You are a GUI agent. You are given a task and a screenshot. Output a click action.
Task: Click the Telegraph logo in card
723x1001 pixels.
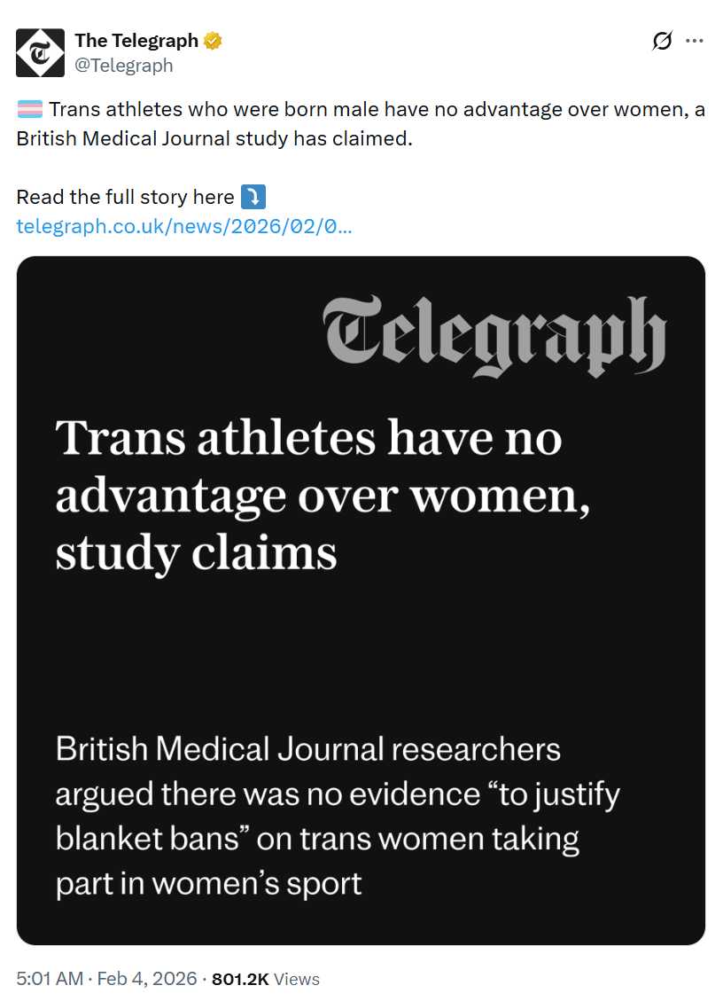[x=495, y=336]
